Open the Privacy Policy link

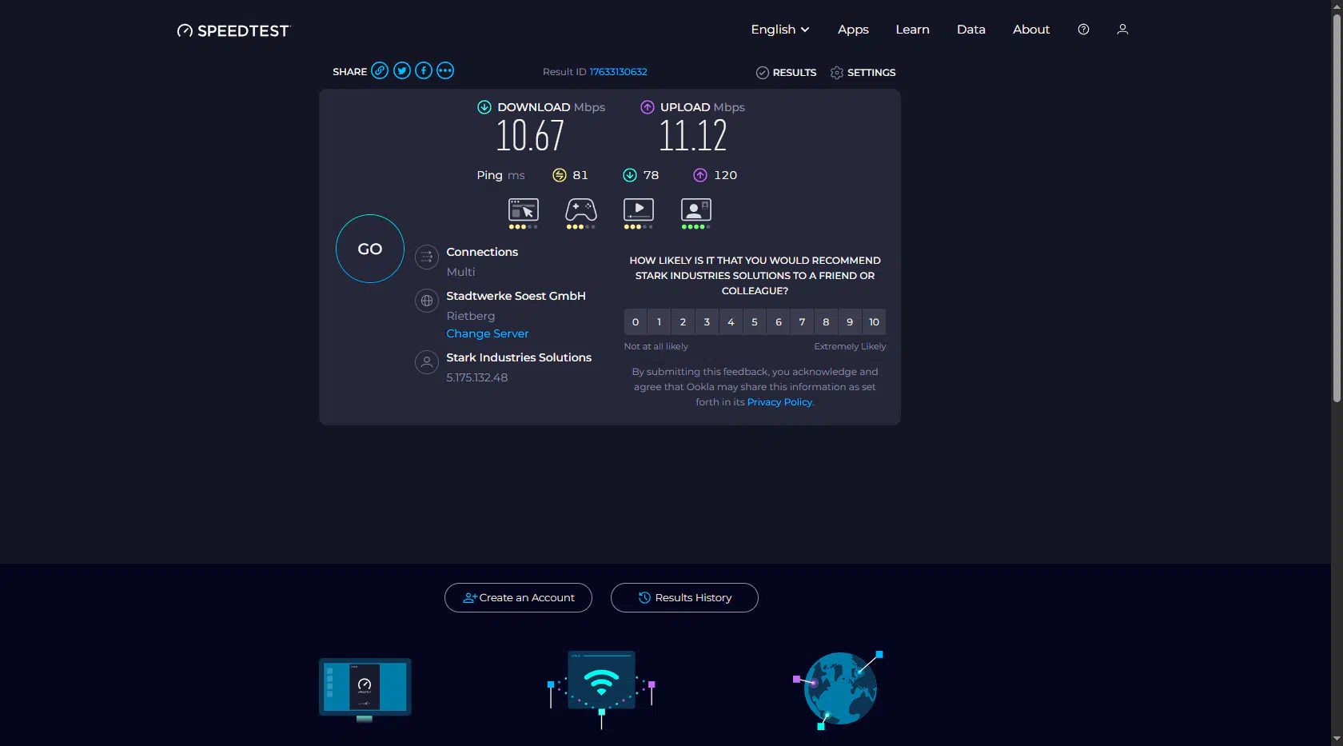(x=779, y=402)
